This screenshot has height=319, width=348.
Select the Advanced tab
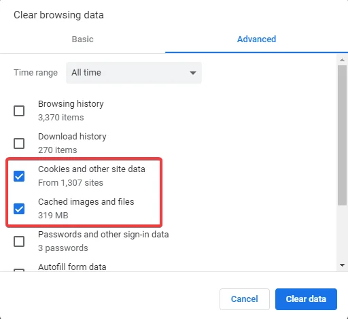[256, 39]
